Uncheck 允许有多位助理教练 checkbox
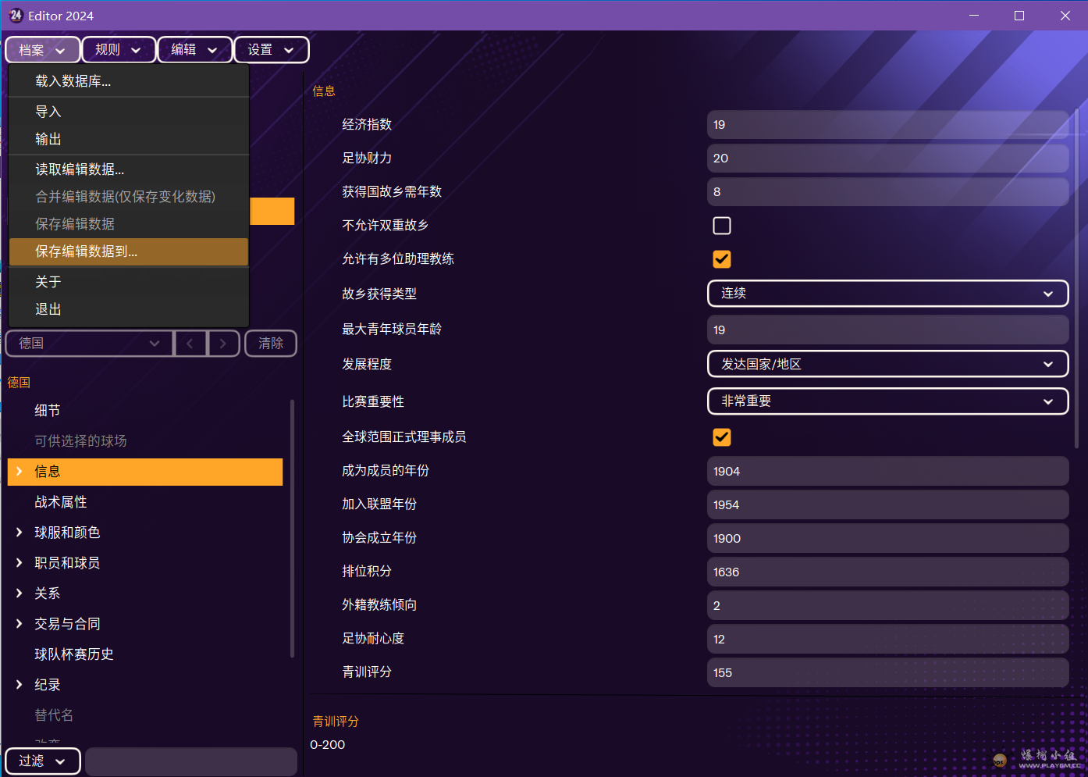Viewport: 1088px width, 777px height. coord(722,259)
